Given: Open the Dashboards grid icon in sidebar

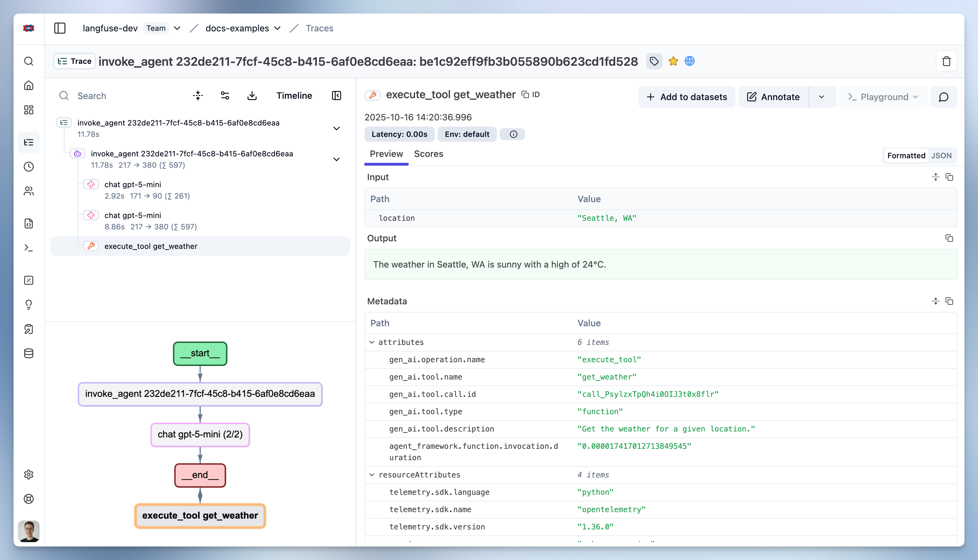Looking at the screenshot, I should pos(29,110).
